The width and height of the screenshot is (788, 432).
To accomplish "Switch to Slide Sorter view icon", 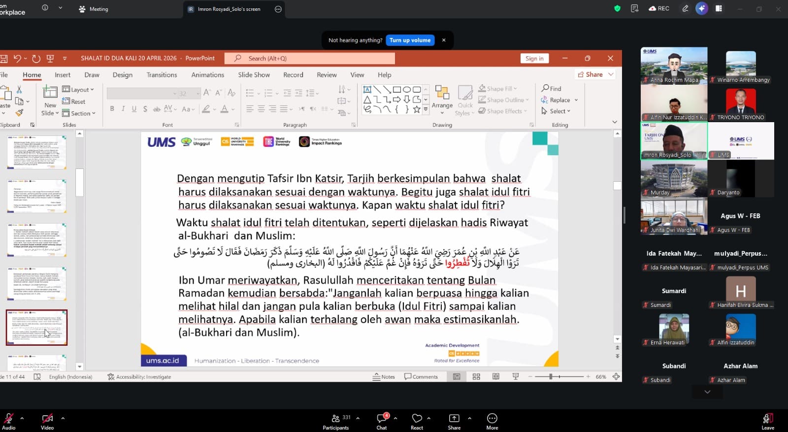I will (x=476, y=376).
